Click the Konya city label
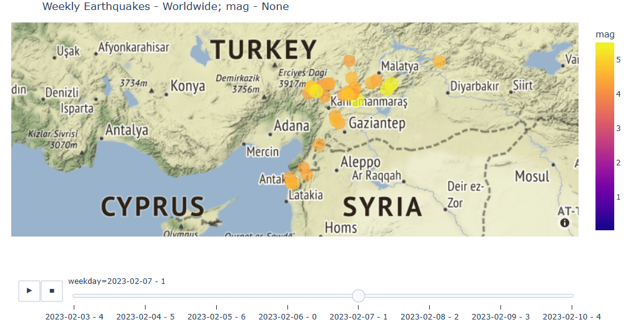The image size is (626, 327). [x=187, y=85]
